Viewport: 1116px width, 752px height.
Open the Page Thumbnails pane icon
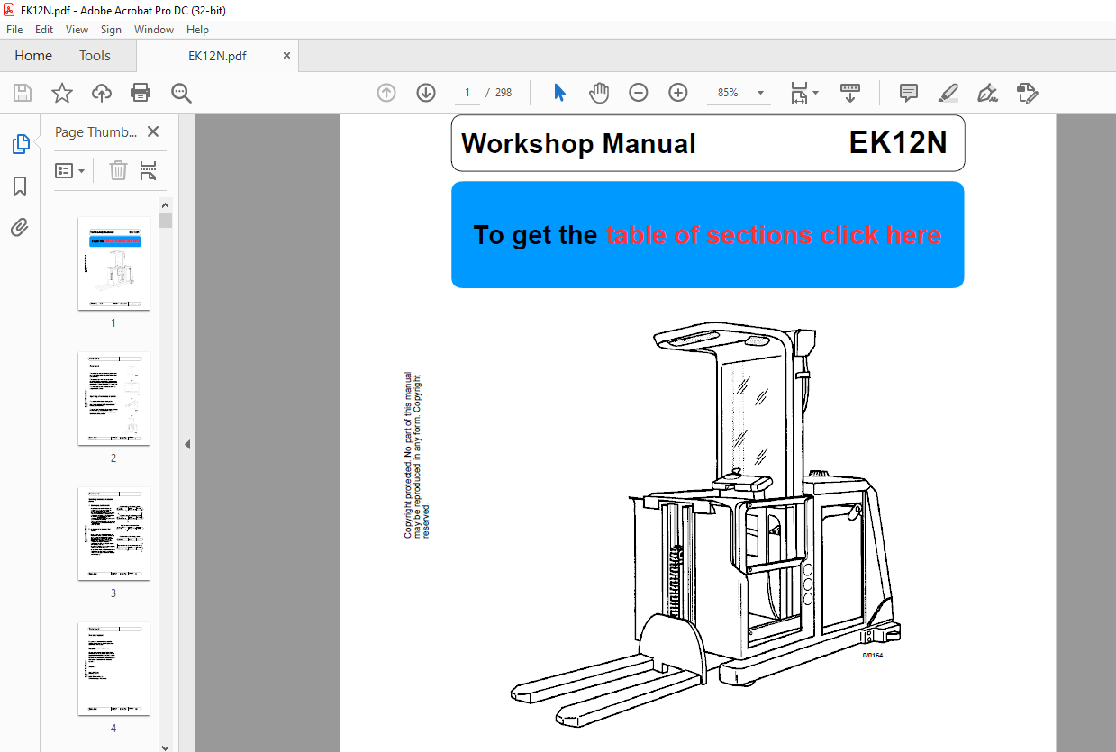point(20,144)
